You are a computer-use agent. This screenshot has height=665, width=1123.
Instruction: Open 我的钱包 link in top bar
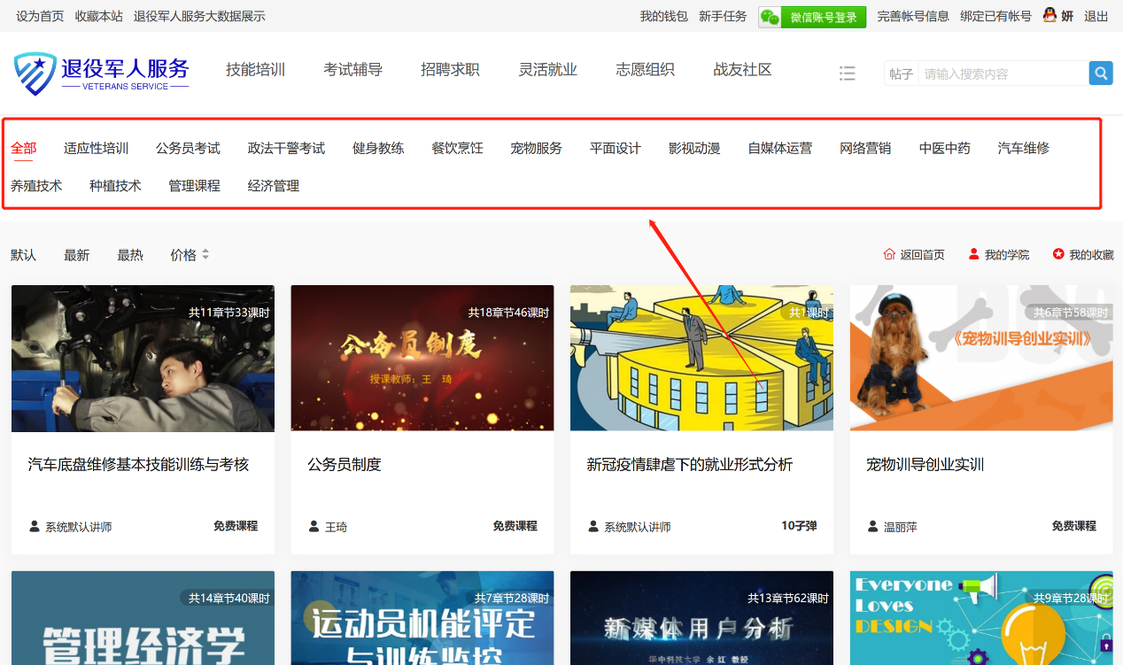click(x=663, y=16)
